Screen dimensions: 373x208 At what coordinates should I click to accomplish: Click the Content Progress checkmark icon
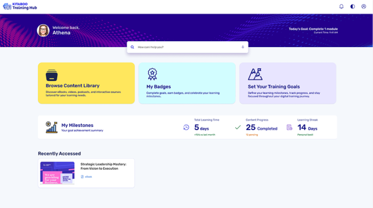pos(238,128)
